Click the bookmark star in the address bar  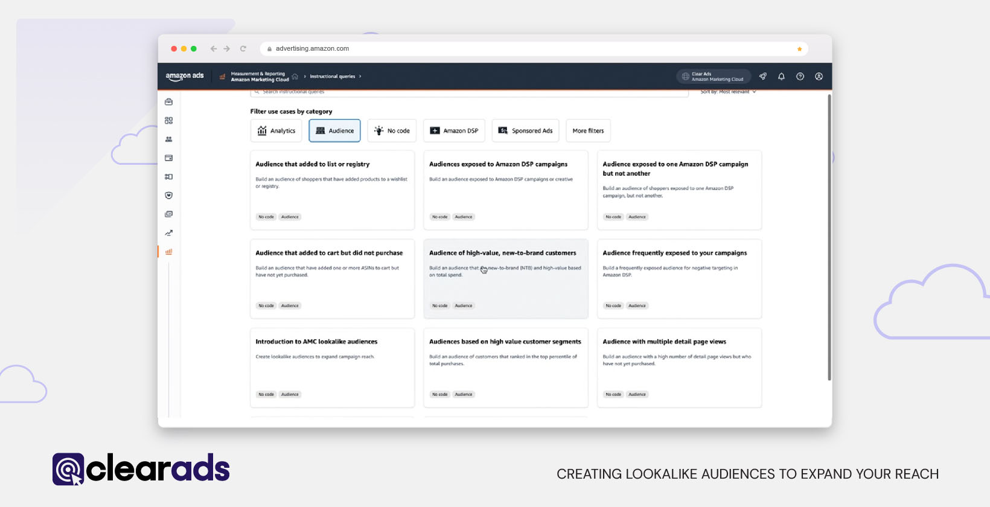(x=799, y=49)
